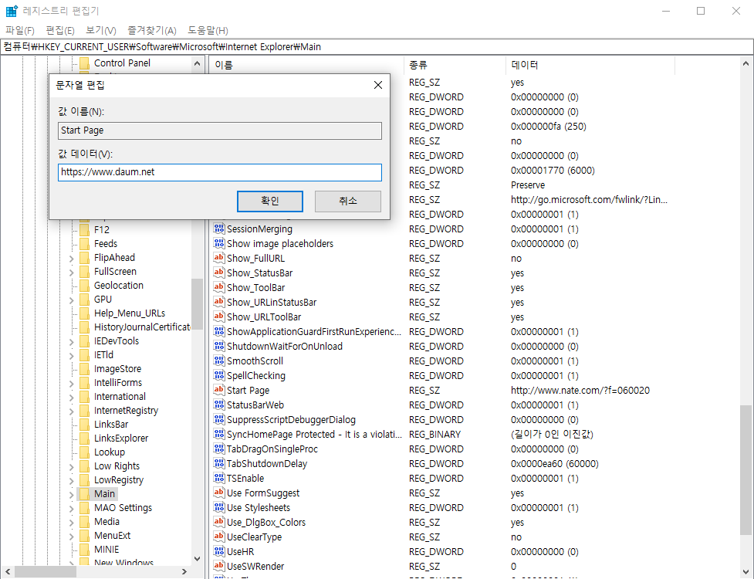Image resolution: width=754 pixels, height=579 pixels.
Task: Click the string icon beside Start Page value
Action: tap(219, 391)
